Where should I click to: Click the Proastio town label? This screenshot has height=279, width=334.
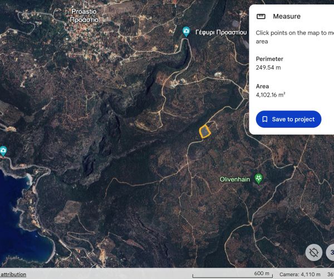[85, 15]
